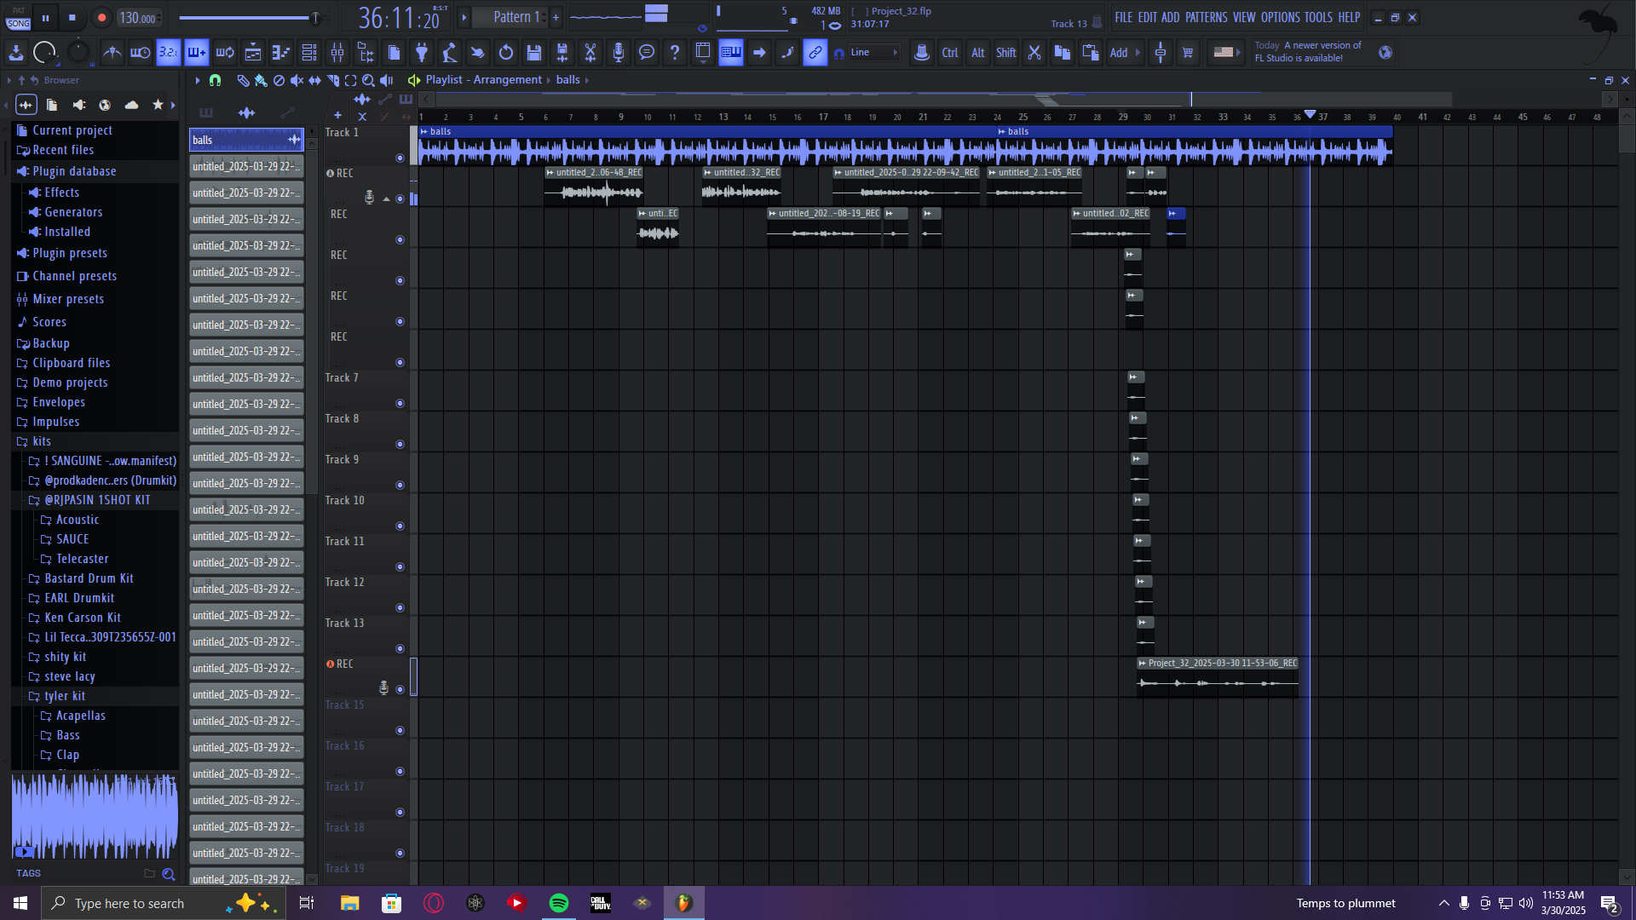The height and width of the screenshot is (920, 1636).
Task: Click the Add button in toolbar
Action: pos(1119,53)
